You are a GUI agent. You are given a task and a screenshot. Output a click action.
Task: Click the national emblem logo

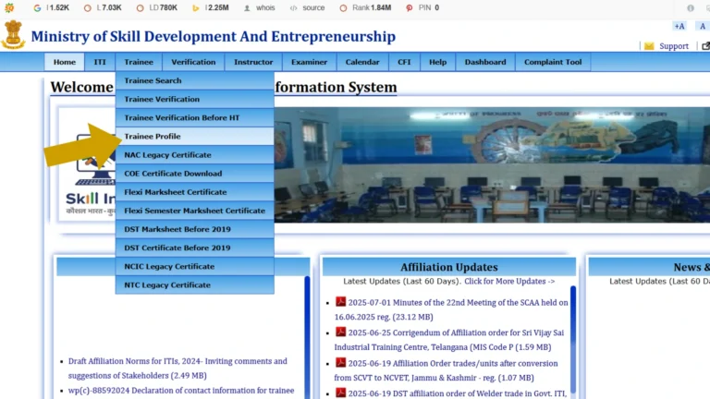click(14, 35)
